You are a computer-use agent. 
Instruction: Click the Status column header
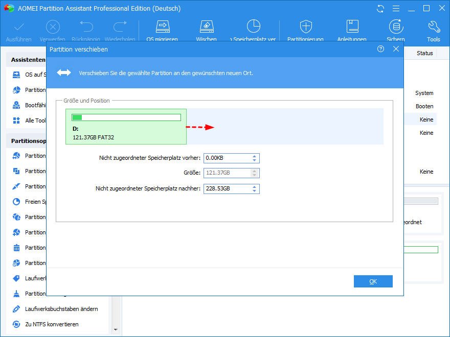425,53
